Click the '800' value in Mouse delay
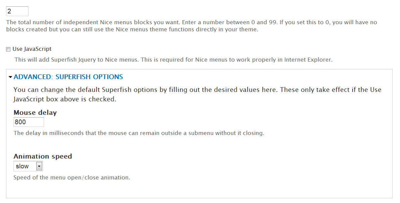The width and height of the screenshot is (400, 203). [x=21, y=122]
